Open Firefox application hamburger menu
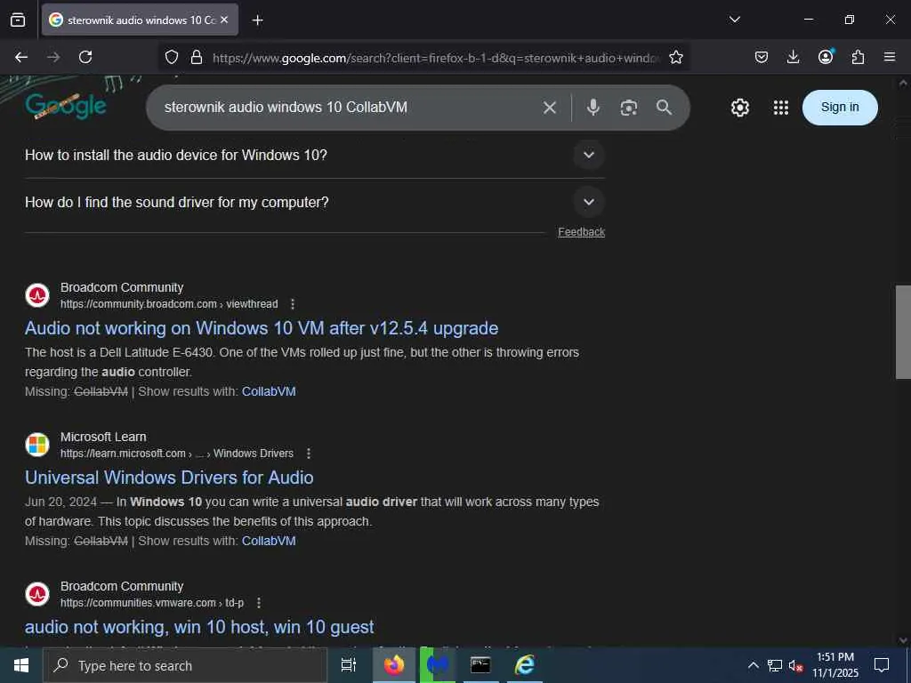 click(x=890, y=57)
